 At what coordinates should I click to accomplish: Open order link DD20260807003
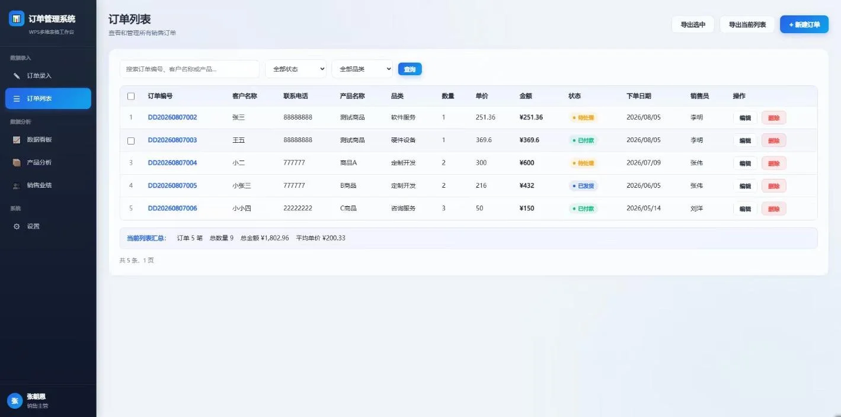pyautogui.click(x=172, y=140)
